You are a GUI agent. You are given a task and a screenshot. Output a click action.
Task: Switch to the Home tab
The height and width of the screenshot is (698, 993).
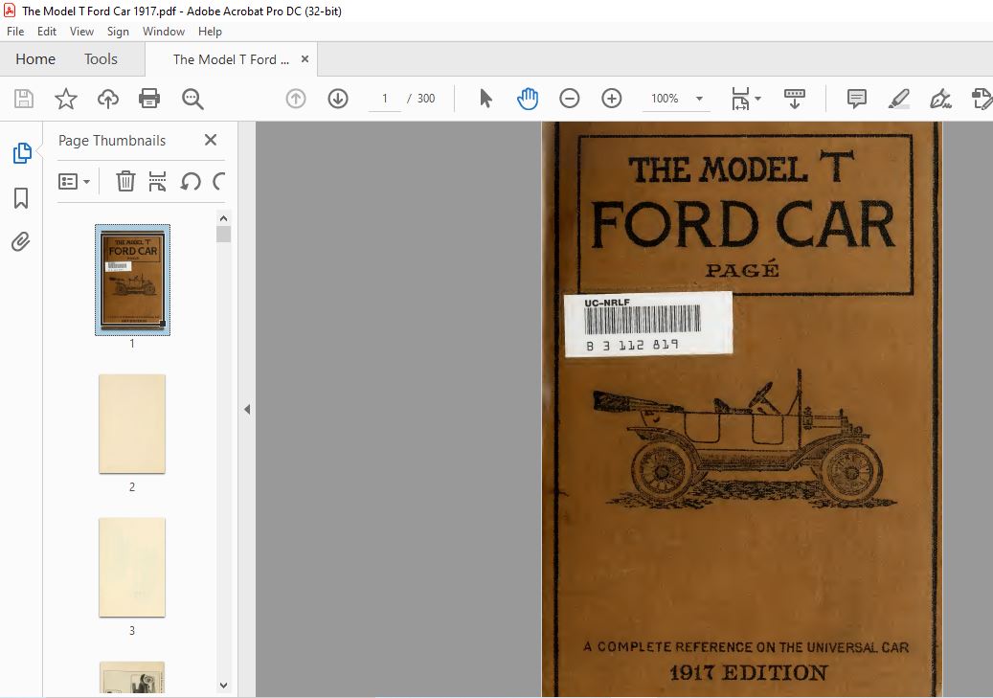(35, 59)
